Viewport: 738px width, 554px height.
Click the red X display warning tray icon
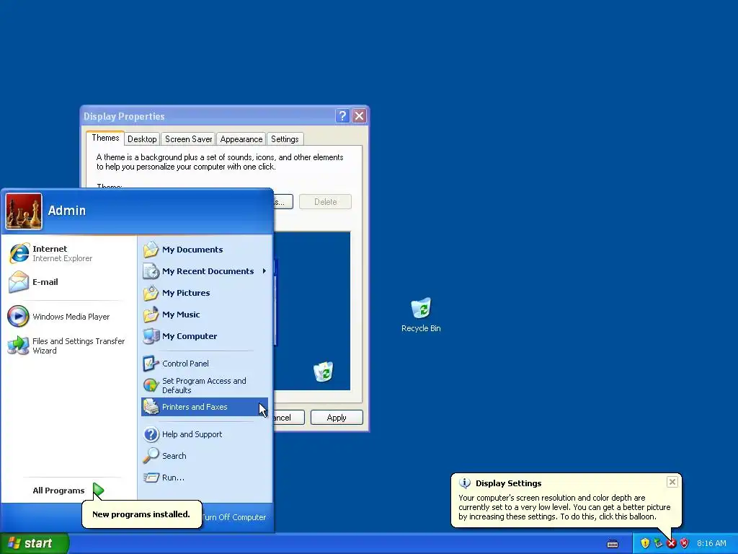[671, 544]
